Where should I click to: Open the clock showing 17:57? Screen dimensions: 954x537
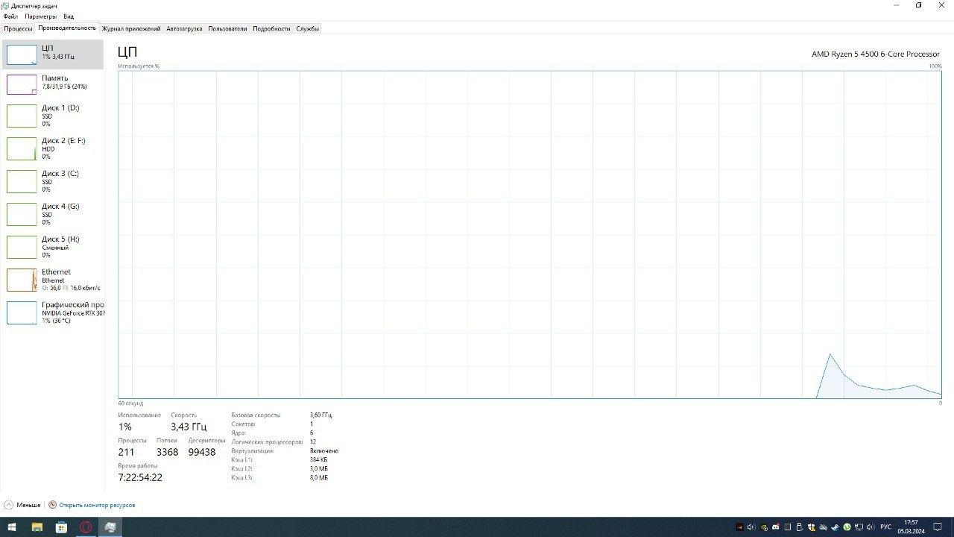(x=911, y=527)
